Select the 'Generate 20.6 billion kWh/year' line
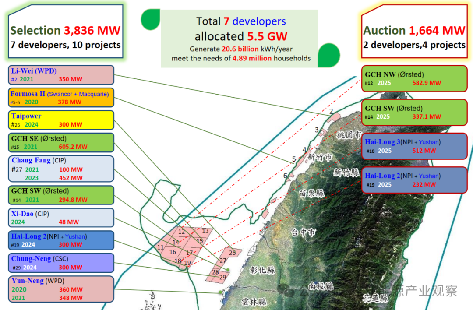 [x=241, y=49]
